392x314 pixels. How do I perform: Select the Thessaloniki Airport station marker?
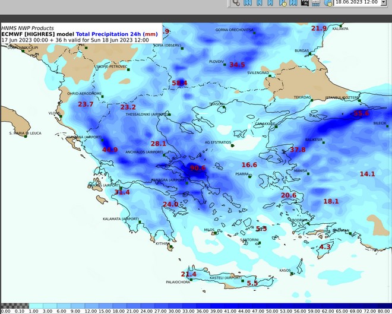[169, 114]
